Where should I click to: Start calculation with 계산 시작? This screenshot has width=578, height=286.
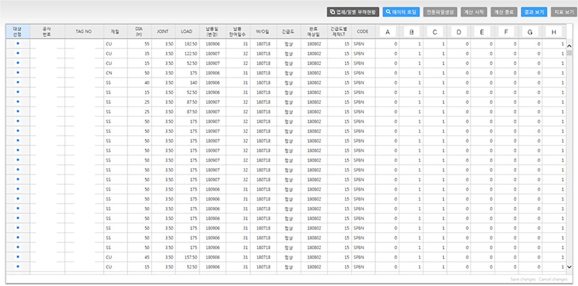(474, 12)
